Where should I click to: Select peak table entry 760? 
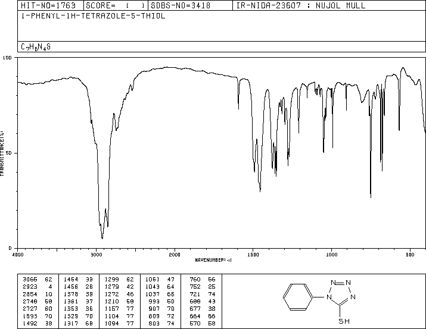point(195,279)
